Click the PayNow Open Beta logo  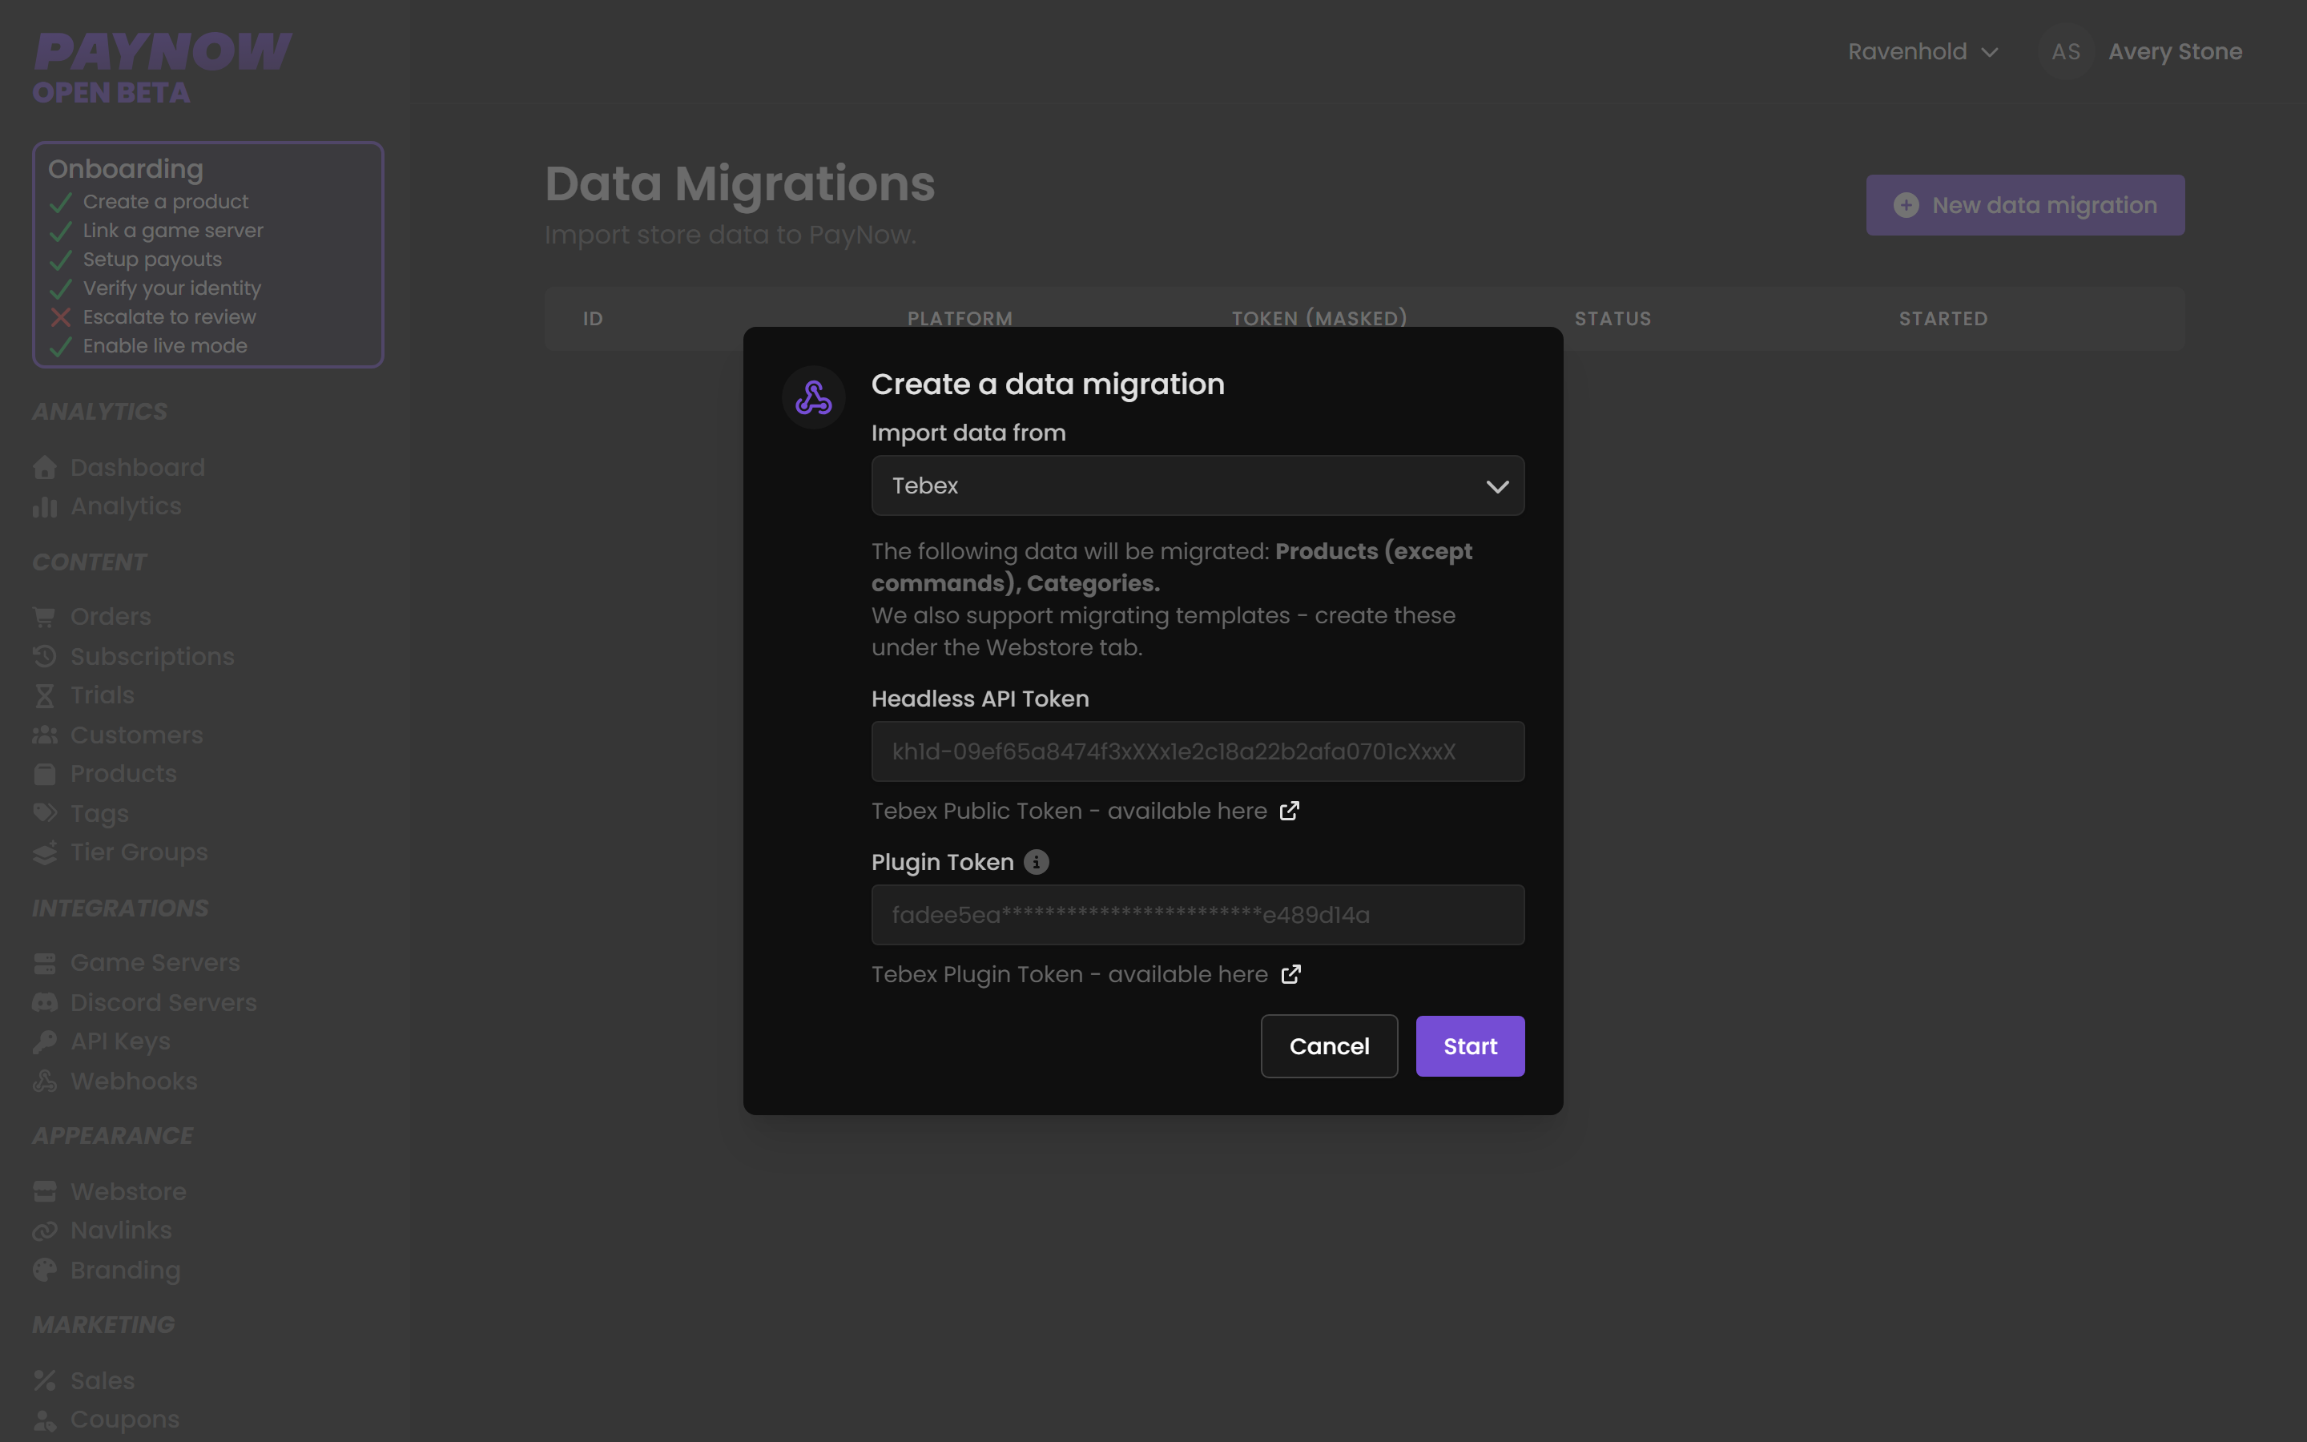(x=162, y=66)
